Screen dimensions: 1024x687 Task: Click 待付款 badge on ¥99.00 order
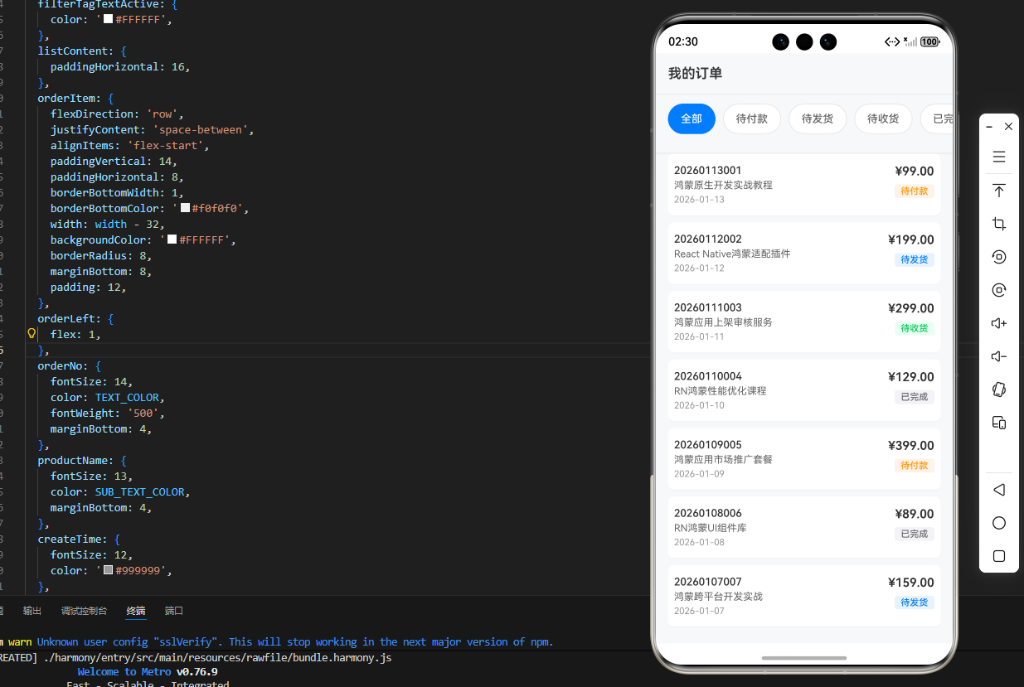coord(915,191)
